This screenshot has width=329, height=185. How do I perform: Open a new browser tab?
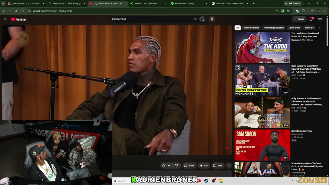click(253, 4)
